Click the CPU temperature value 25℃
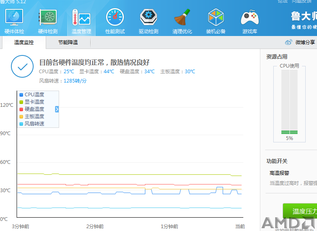Viewport: 317px width, 231px height. [x=69, y=72]
